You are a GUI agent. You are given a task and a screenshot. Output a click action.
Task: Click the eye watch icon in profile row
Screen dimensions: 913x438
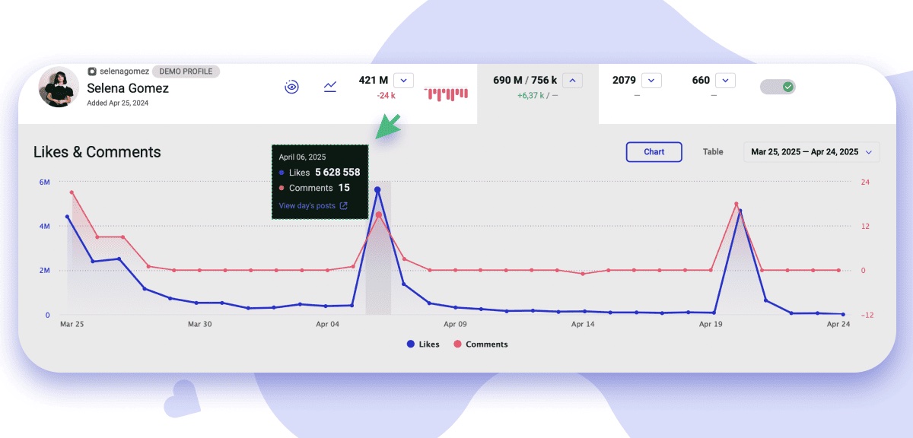click(291, 87)
